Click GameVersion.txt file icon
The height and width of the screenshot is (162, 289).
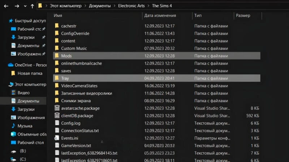(57, 145)
